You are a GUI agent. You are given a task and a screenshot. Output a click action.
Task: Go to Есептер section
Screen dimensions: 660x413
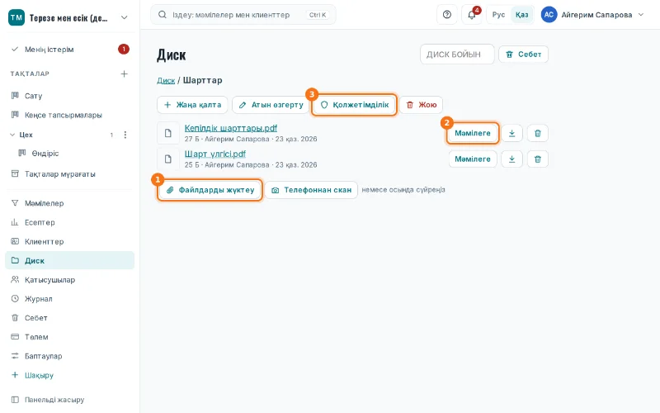click(x=69, y=222)
